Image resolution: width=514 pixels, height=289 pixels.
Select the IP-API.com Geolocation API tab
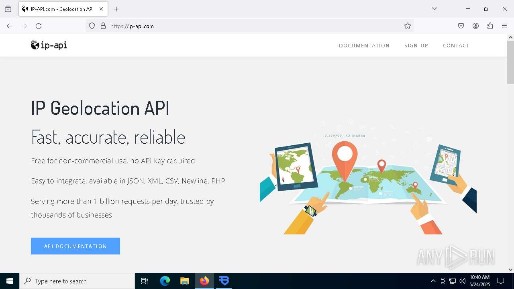63,9
